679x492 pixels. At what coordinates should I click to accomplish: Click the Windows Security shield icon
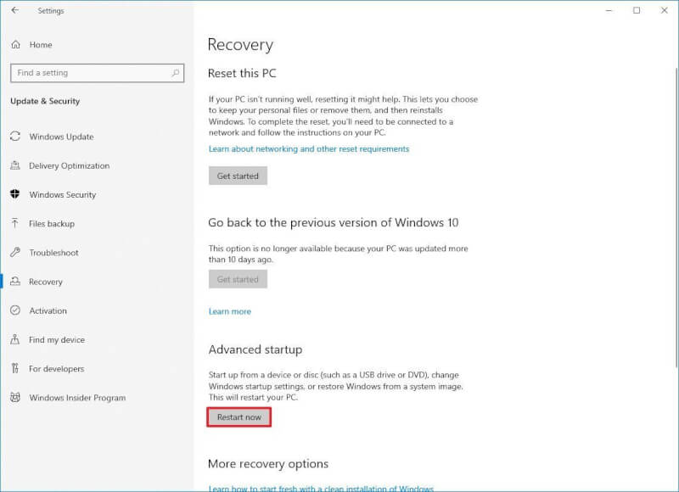tap(15, 194)
